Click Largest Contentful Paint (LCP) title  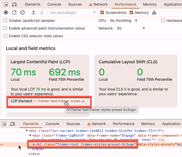(40, 62)
